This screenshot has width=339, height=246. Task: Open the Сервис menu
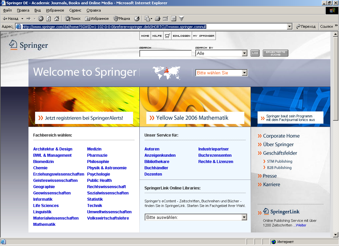click(x=75, y=10)
